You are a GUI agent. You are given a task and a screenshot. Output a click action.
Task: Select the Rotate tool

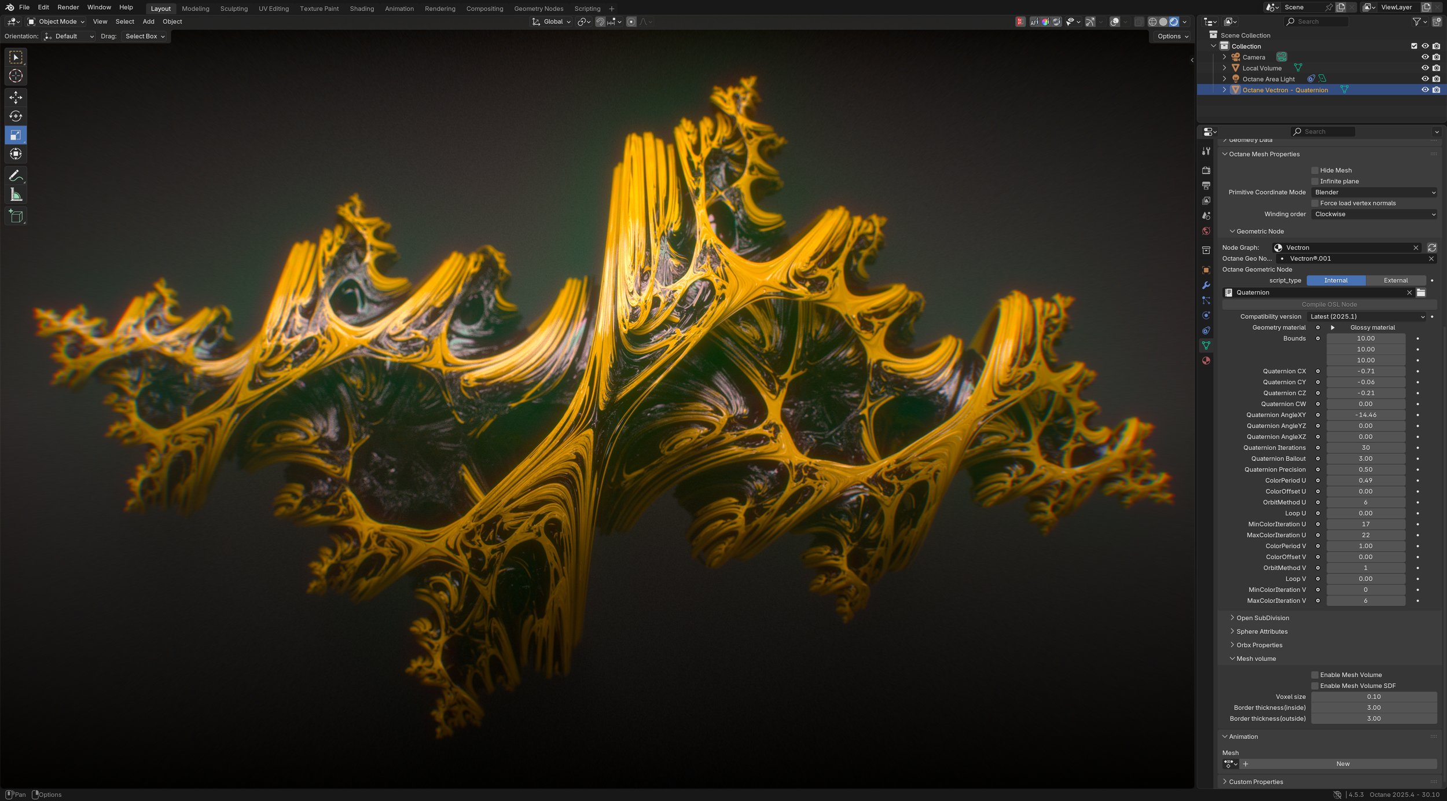(16, 116)
